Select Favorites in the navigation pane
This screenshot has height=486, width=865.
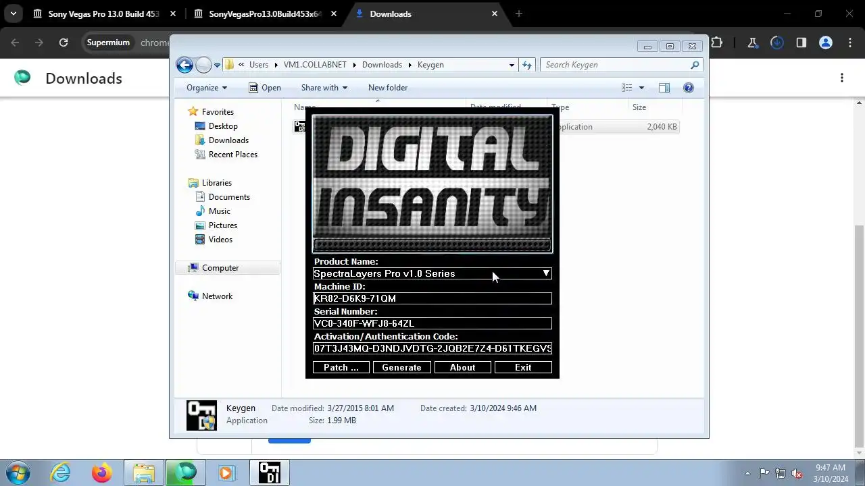218,112
